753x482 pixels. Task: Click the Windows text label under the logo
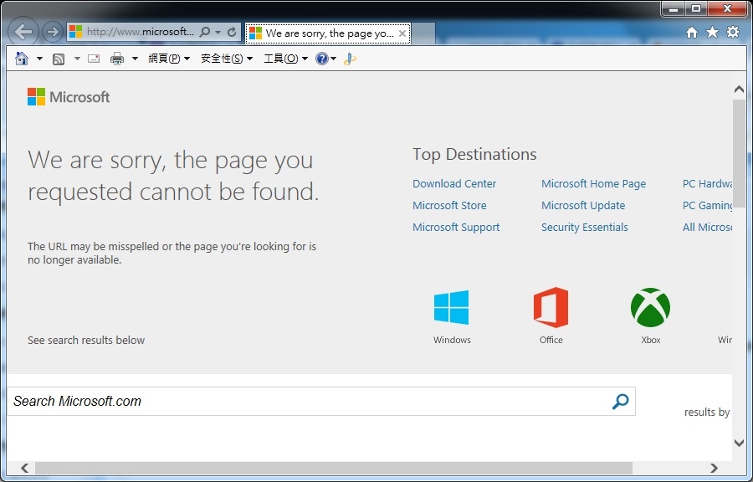pyautogui.click(x=452, y=340)
